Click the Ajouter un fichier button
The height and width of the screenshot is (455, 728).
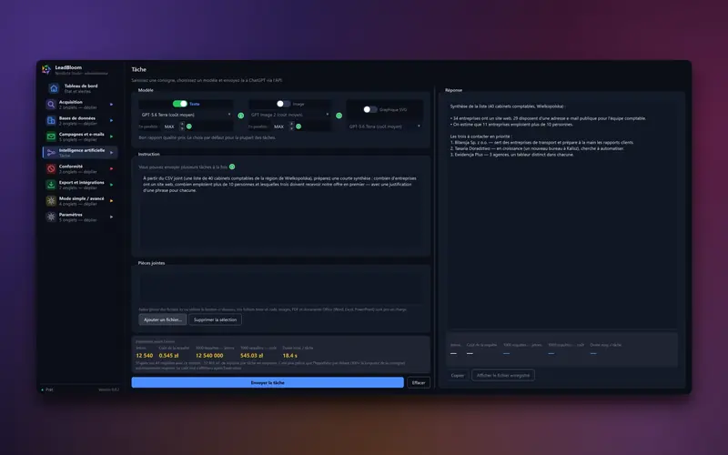pyautogui.click(x=163, y=319)
